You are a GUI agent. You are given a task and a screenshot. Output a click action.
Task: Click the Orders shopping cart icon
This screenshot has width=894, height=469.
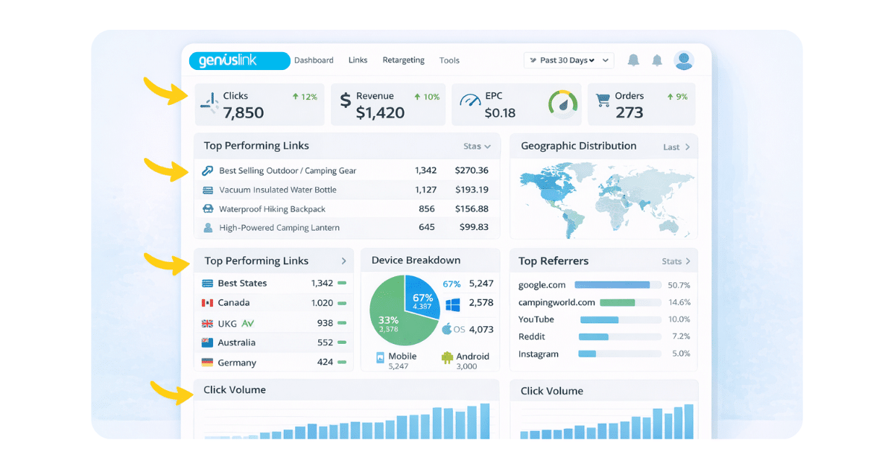tap(602, 105)
